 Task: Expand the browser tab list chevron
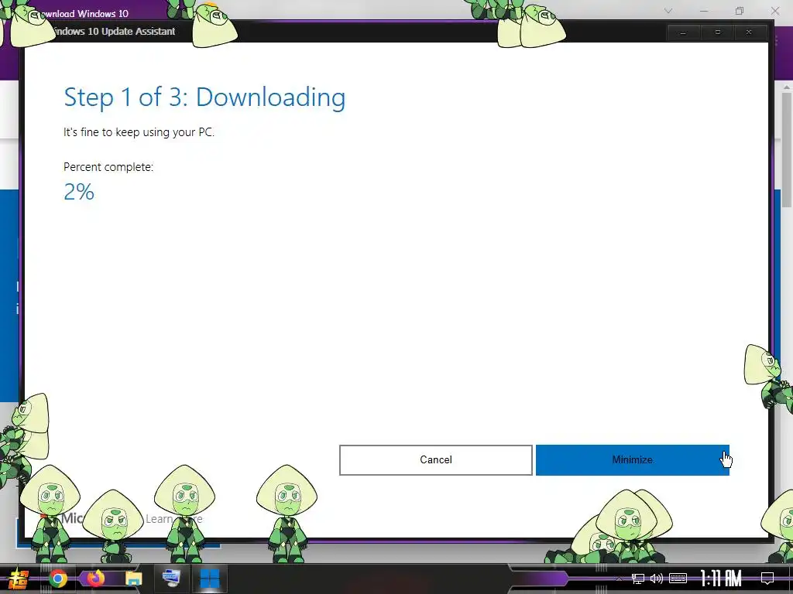point(668,11)
